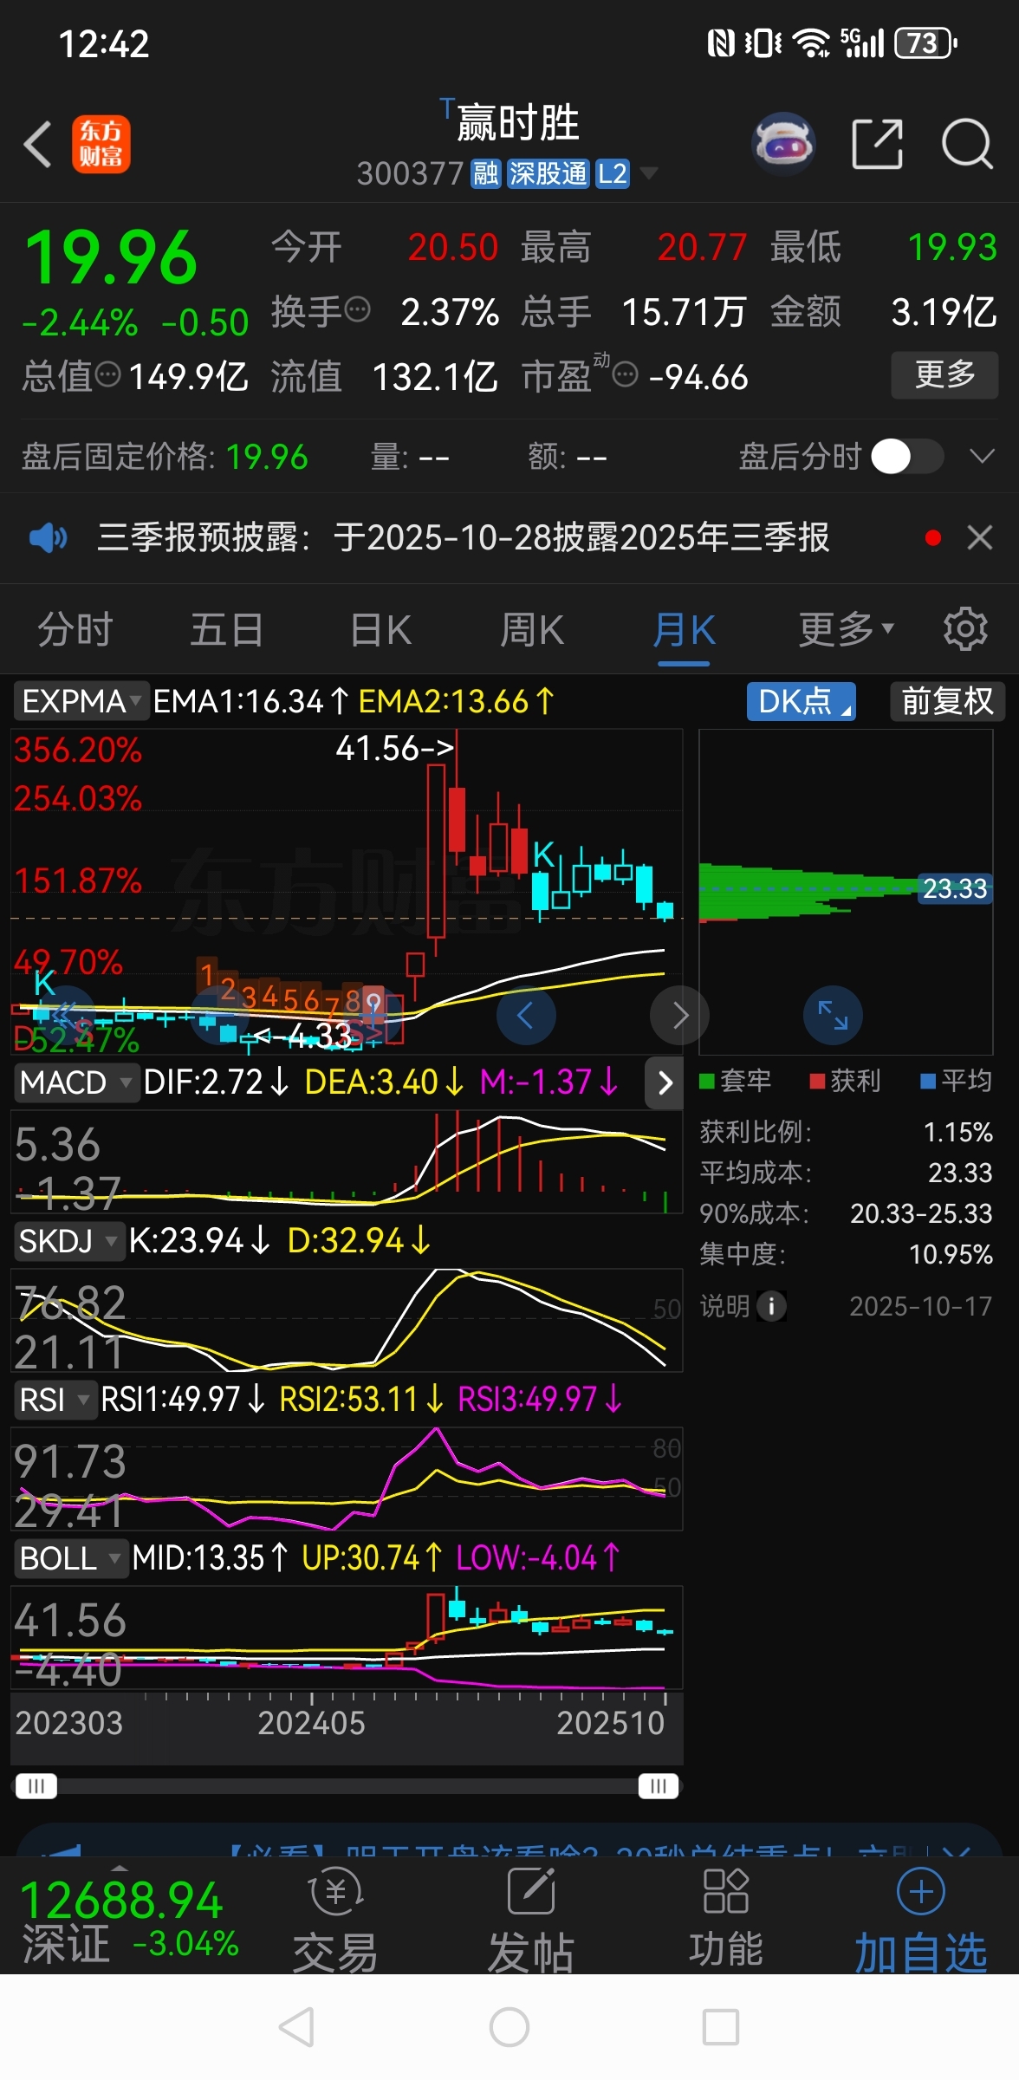The height and width of the screenshot is (2080, 1019).
Task: Tap the back arrow icon
Action: [37, 144]
